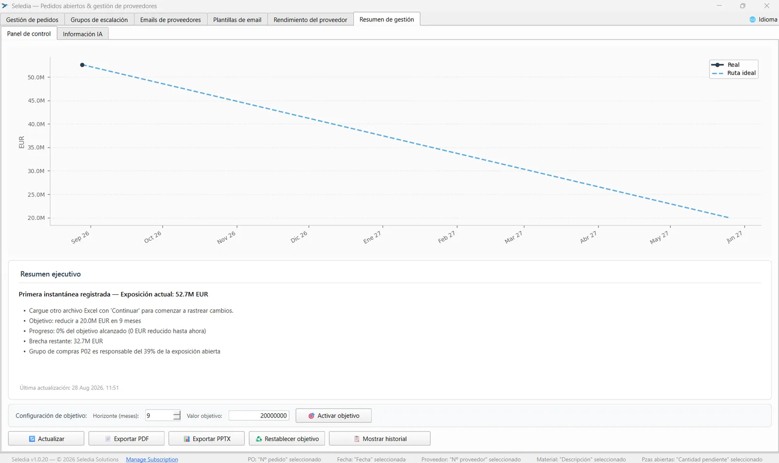Click Exportar PPTX button
This screenshot has width=779, height=463.
(x=206, y=439)
